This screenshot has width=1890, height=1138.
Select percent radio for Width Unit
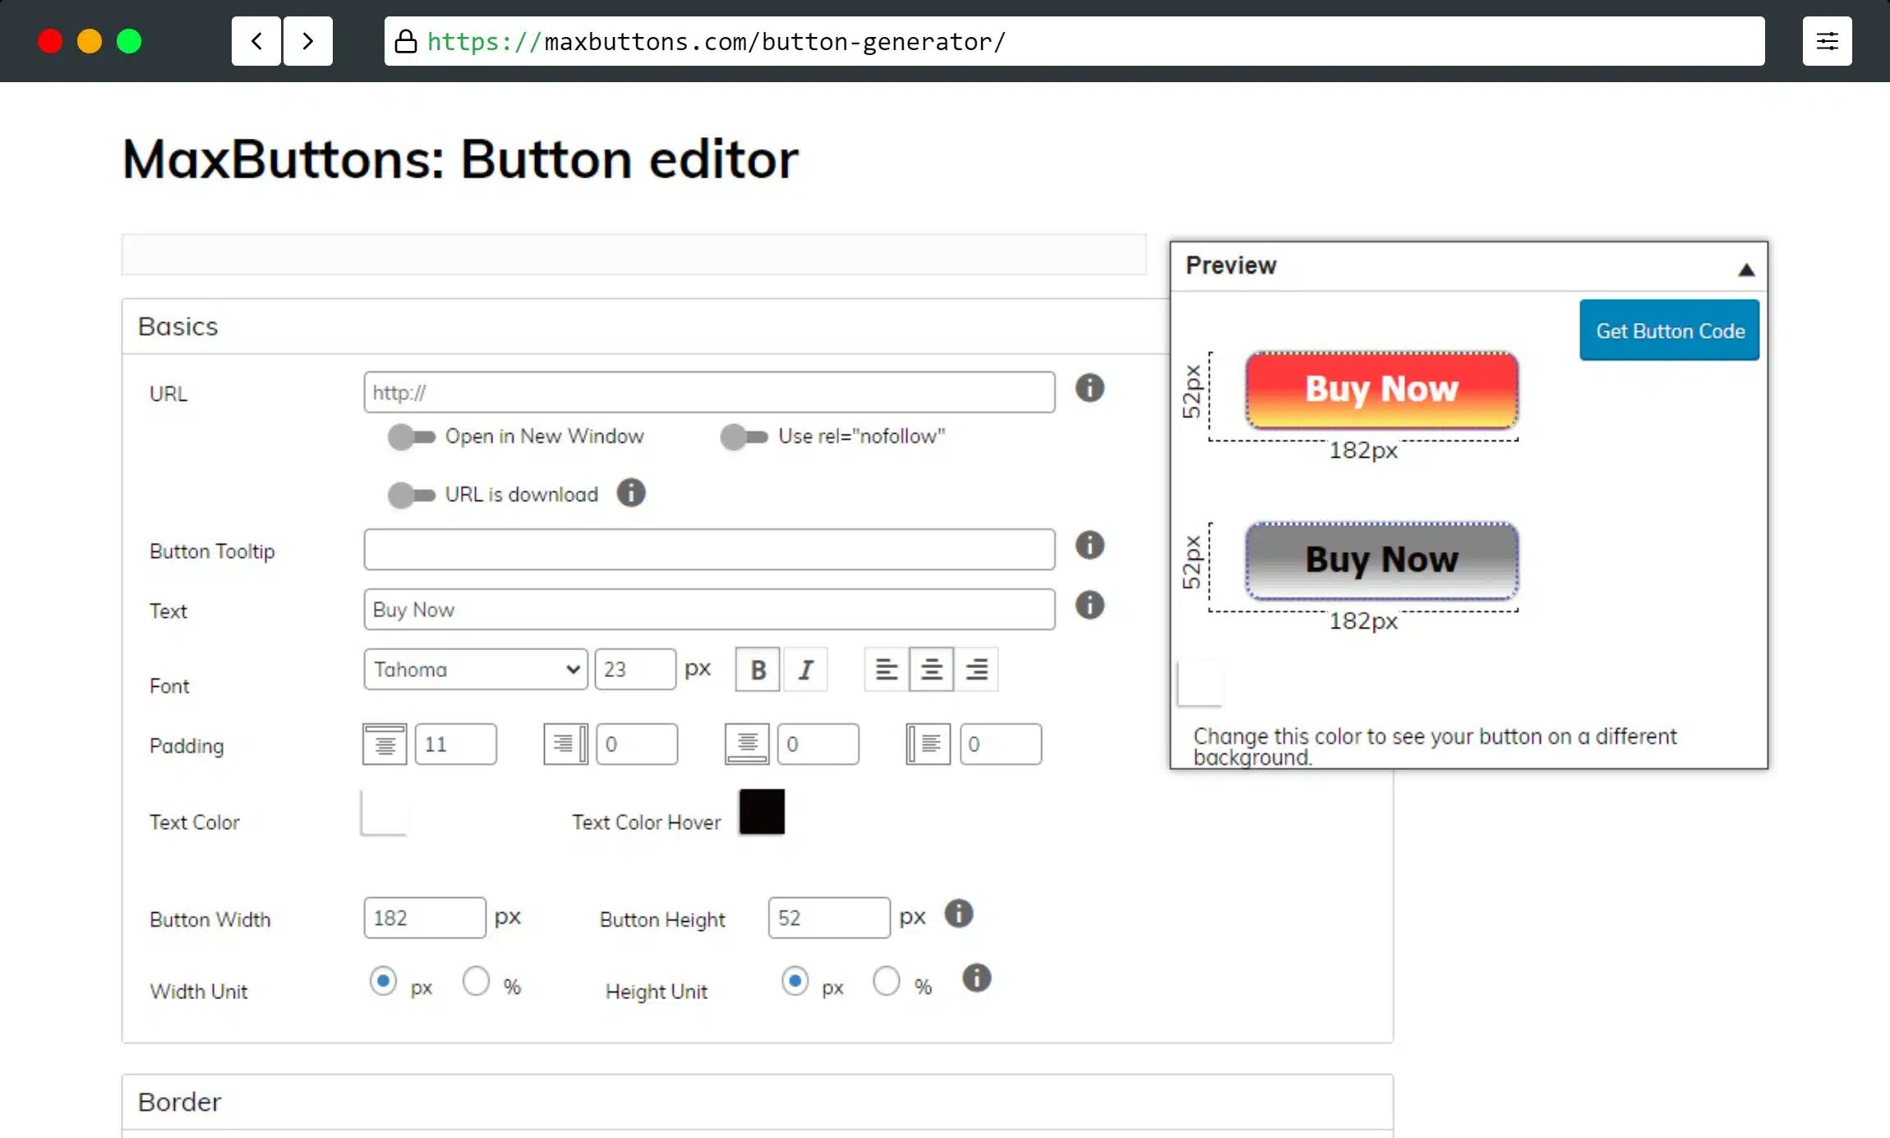point(476,981)
